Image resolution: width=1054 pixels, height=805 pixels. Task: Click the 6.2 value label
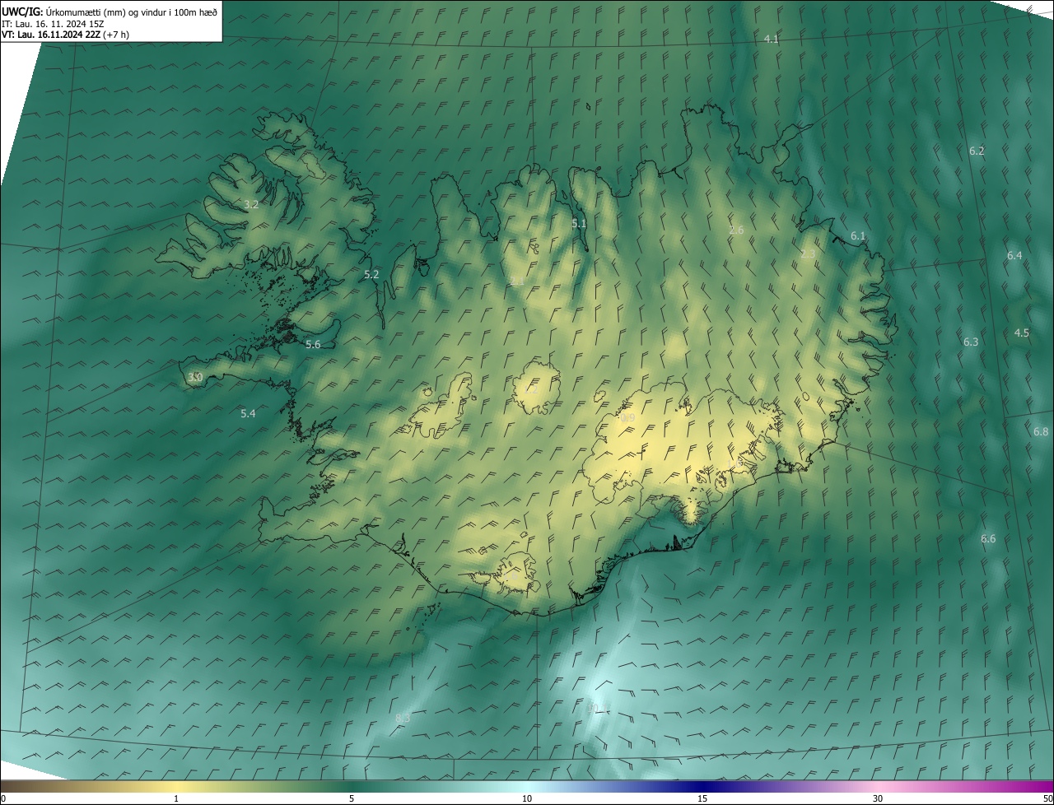(x=977, y=151)
